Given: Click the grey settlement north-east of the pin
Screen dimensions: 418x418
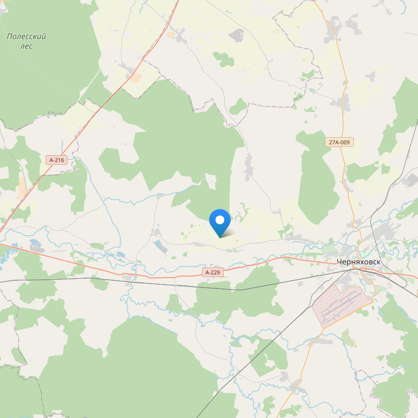Looking at the screenshot, I should pyautogui.click(x=249, y=168).
